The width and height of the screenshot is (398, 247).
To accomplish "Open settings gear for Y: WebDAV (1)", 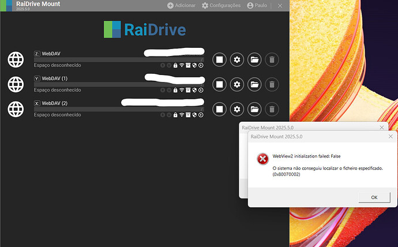I will click(236, 84).
